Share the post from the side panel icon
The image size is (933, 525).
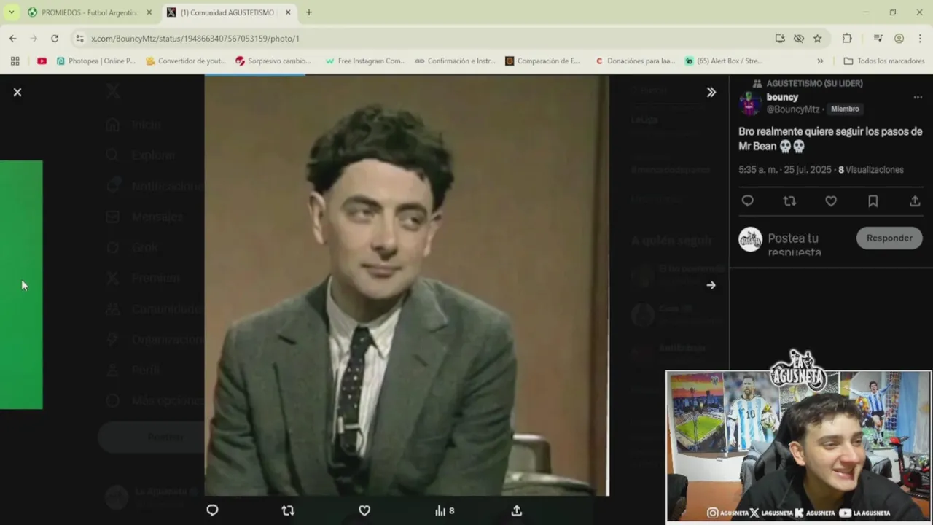[x=915, y=201]
